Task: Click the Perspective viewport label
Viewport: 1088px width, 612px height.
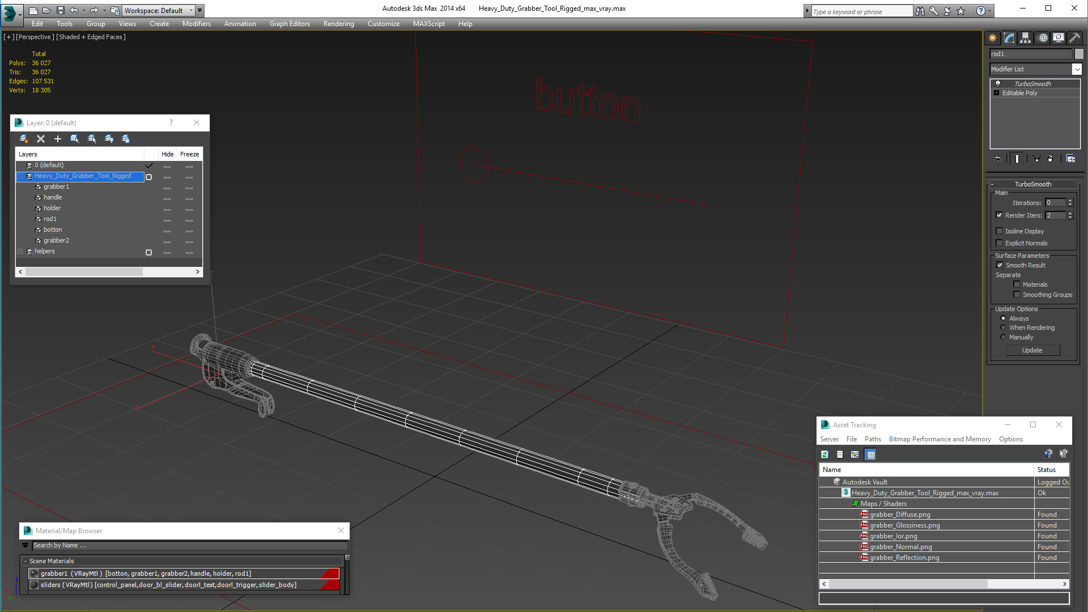Action: pyautogui.click(x=35, y=37)
